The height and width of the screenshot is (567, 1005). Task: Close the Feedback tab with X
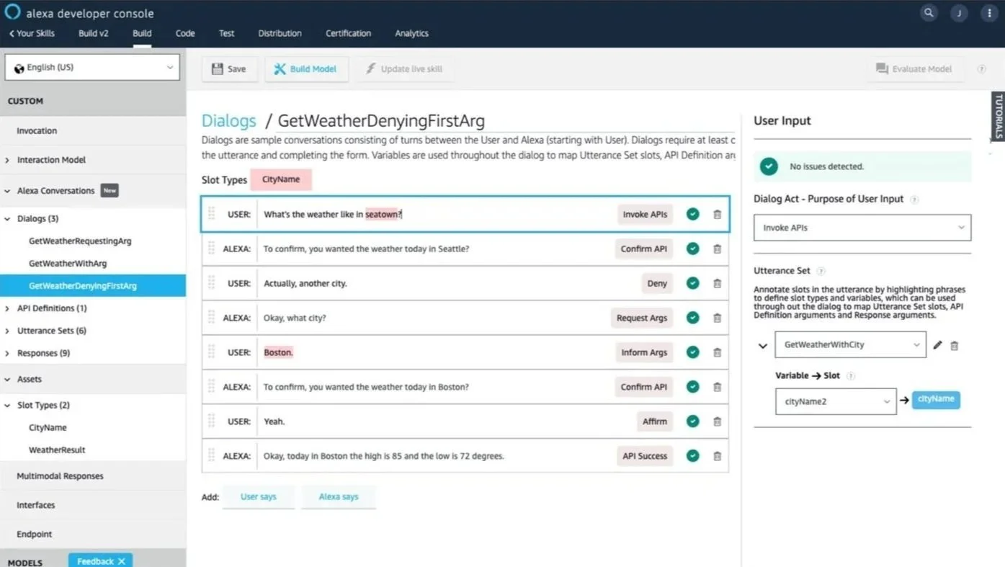122,561
